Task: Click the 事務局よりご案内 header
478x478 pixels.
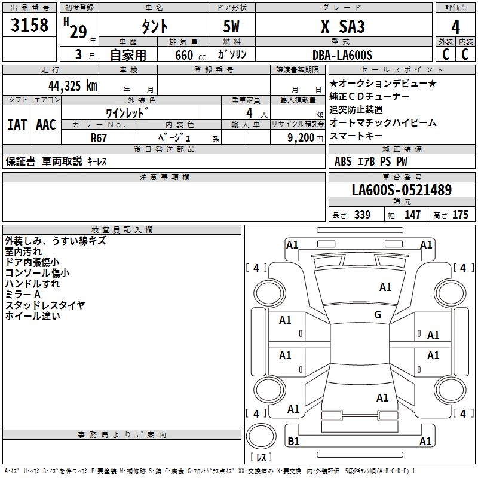Action: coord(122,435)
